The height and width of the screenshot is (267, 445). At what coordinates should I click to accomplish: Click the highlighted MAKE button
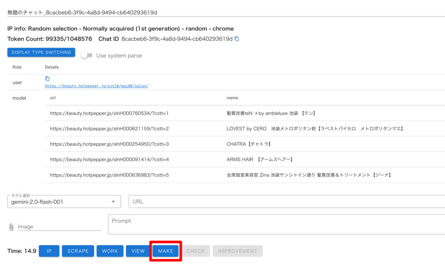166,251
